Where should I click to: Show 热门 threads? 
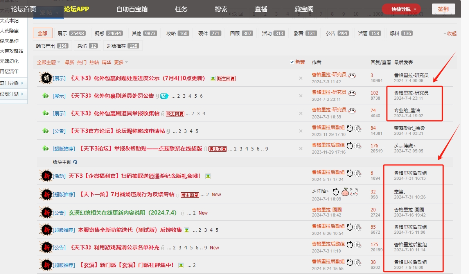pos(82,63)
